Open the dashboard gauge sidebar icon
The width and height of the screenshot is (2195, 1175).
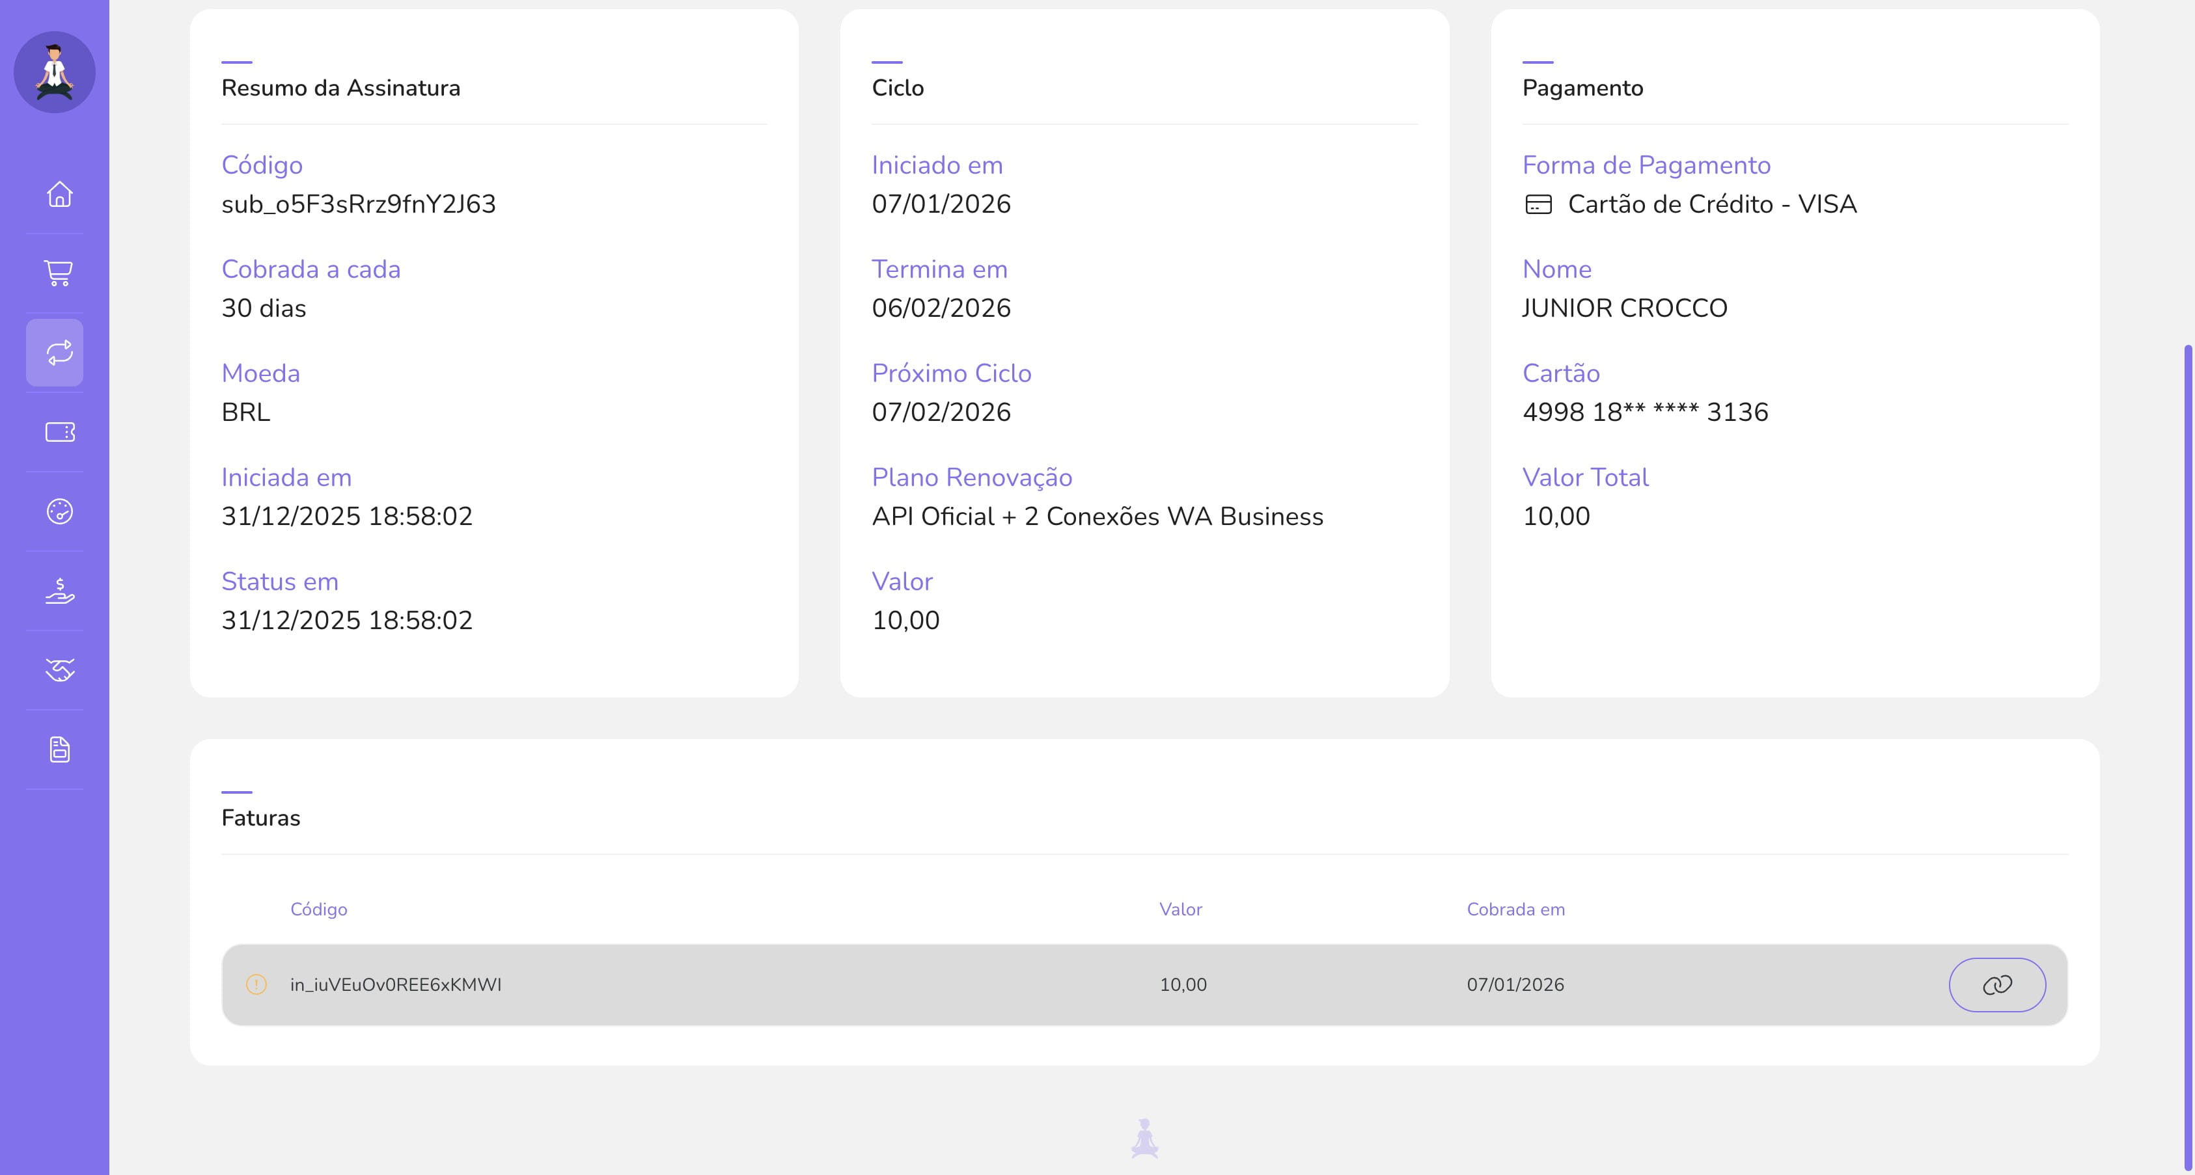59,511
